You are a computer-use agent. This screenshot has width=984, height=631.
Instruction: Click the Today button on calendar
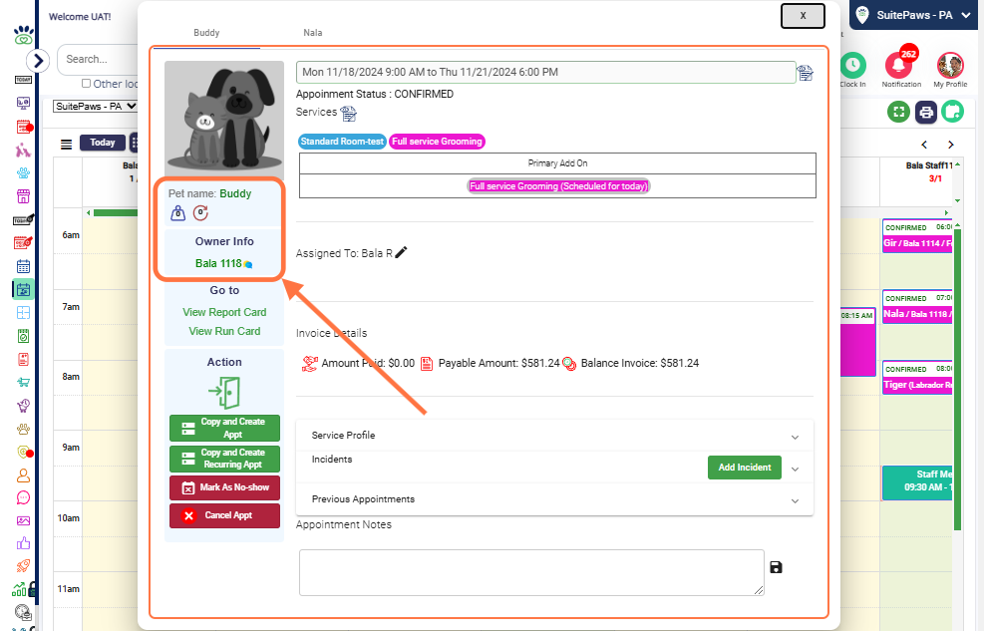[102, 143]
